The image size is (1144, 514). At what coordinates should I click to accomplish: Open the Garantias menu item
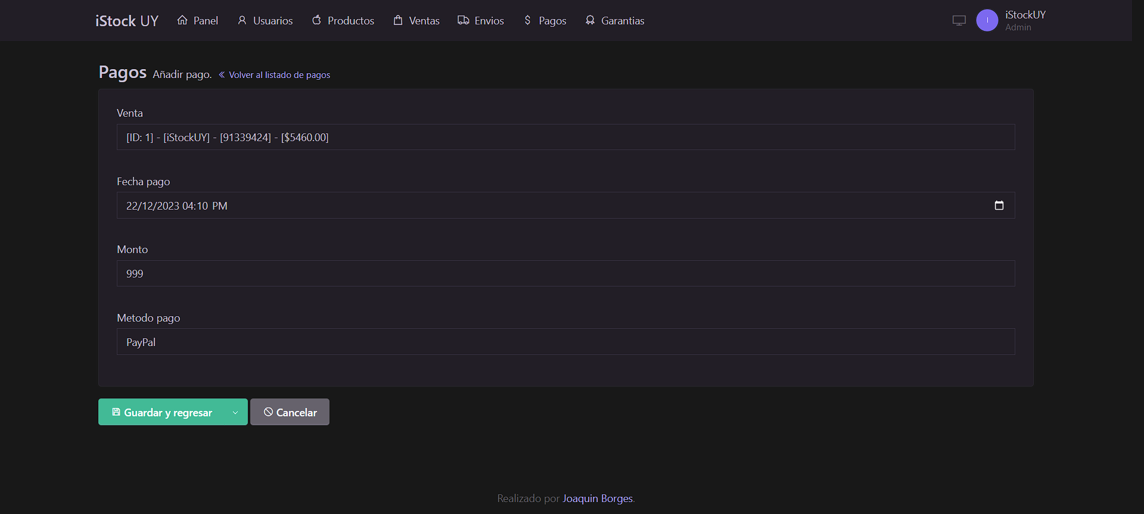pyautogui.click(x=622, y=21)
